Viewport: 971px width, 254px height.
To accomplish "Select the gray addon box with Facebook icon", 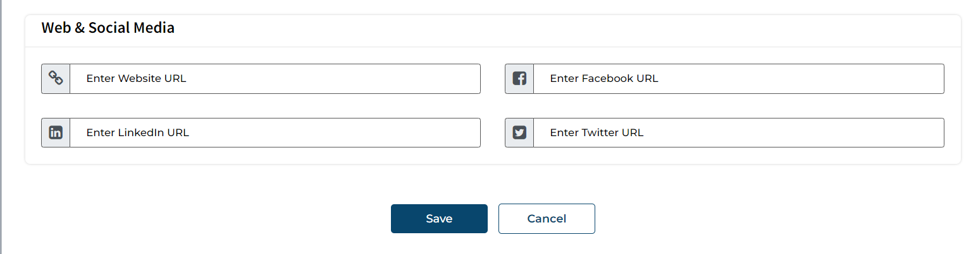I will 519,79.
